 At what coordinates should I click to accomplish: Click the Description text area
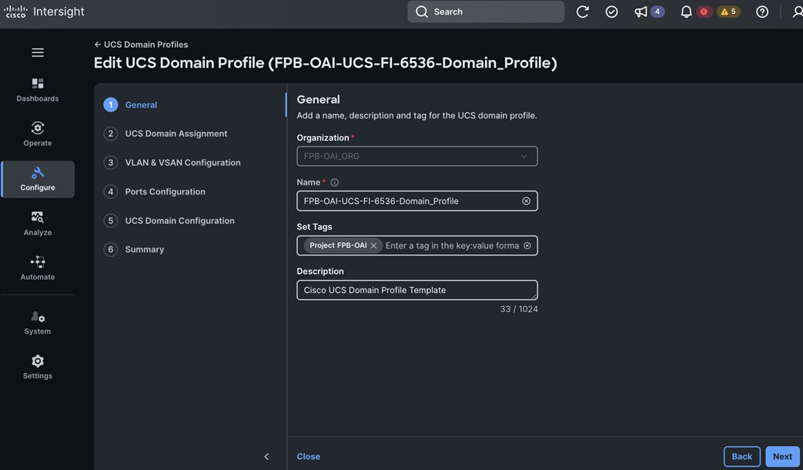coord(417,290)
